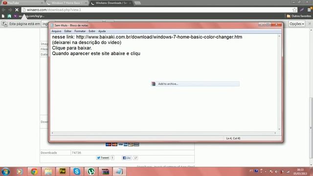Image resolution: width=313 pixels, height=176 pixels.
Task: Go forward in Chrome
Action: click(x=10, y=10)
